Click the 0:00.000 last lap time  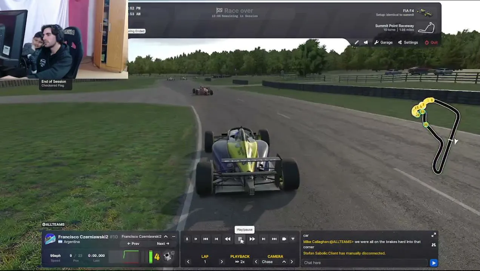pyautogui.click(x=97, y=256)
